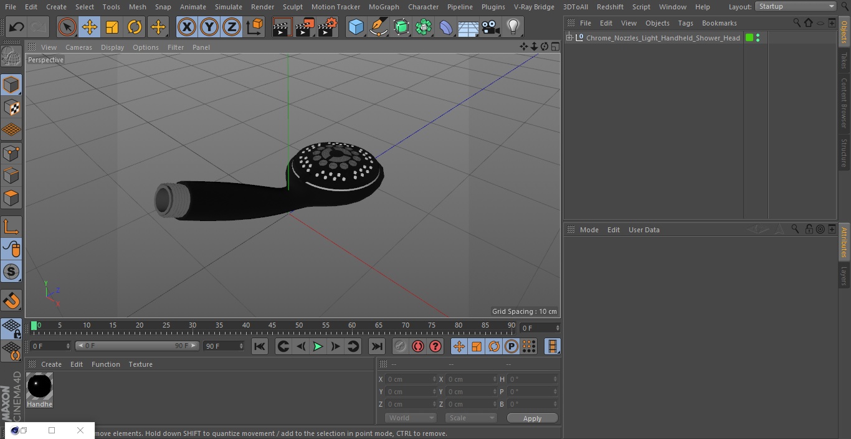Screen dimensions: 851x439
Task: Select the Live Selection tool
Action: pyautogui.click(x=67, y=27)
